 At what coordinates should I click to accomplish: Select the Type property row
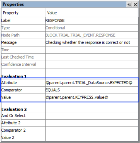click(70, 28)
